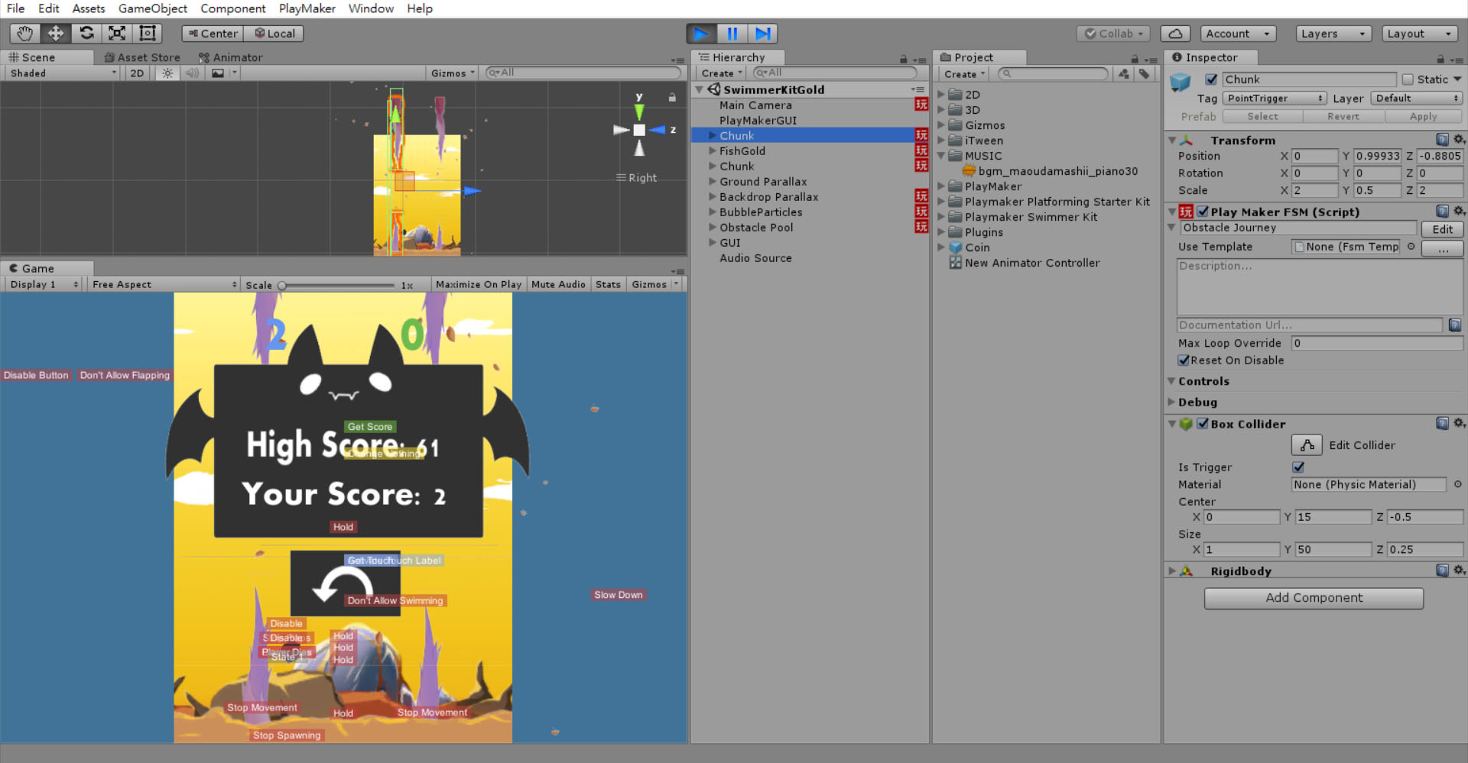Viewport: 1468px width, 763px height.
Task: Expand the Rigidbody component
Action: point(1172,571)
